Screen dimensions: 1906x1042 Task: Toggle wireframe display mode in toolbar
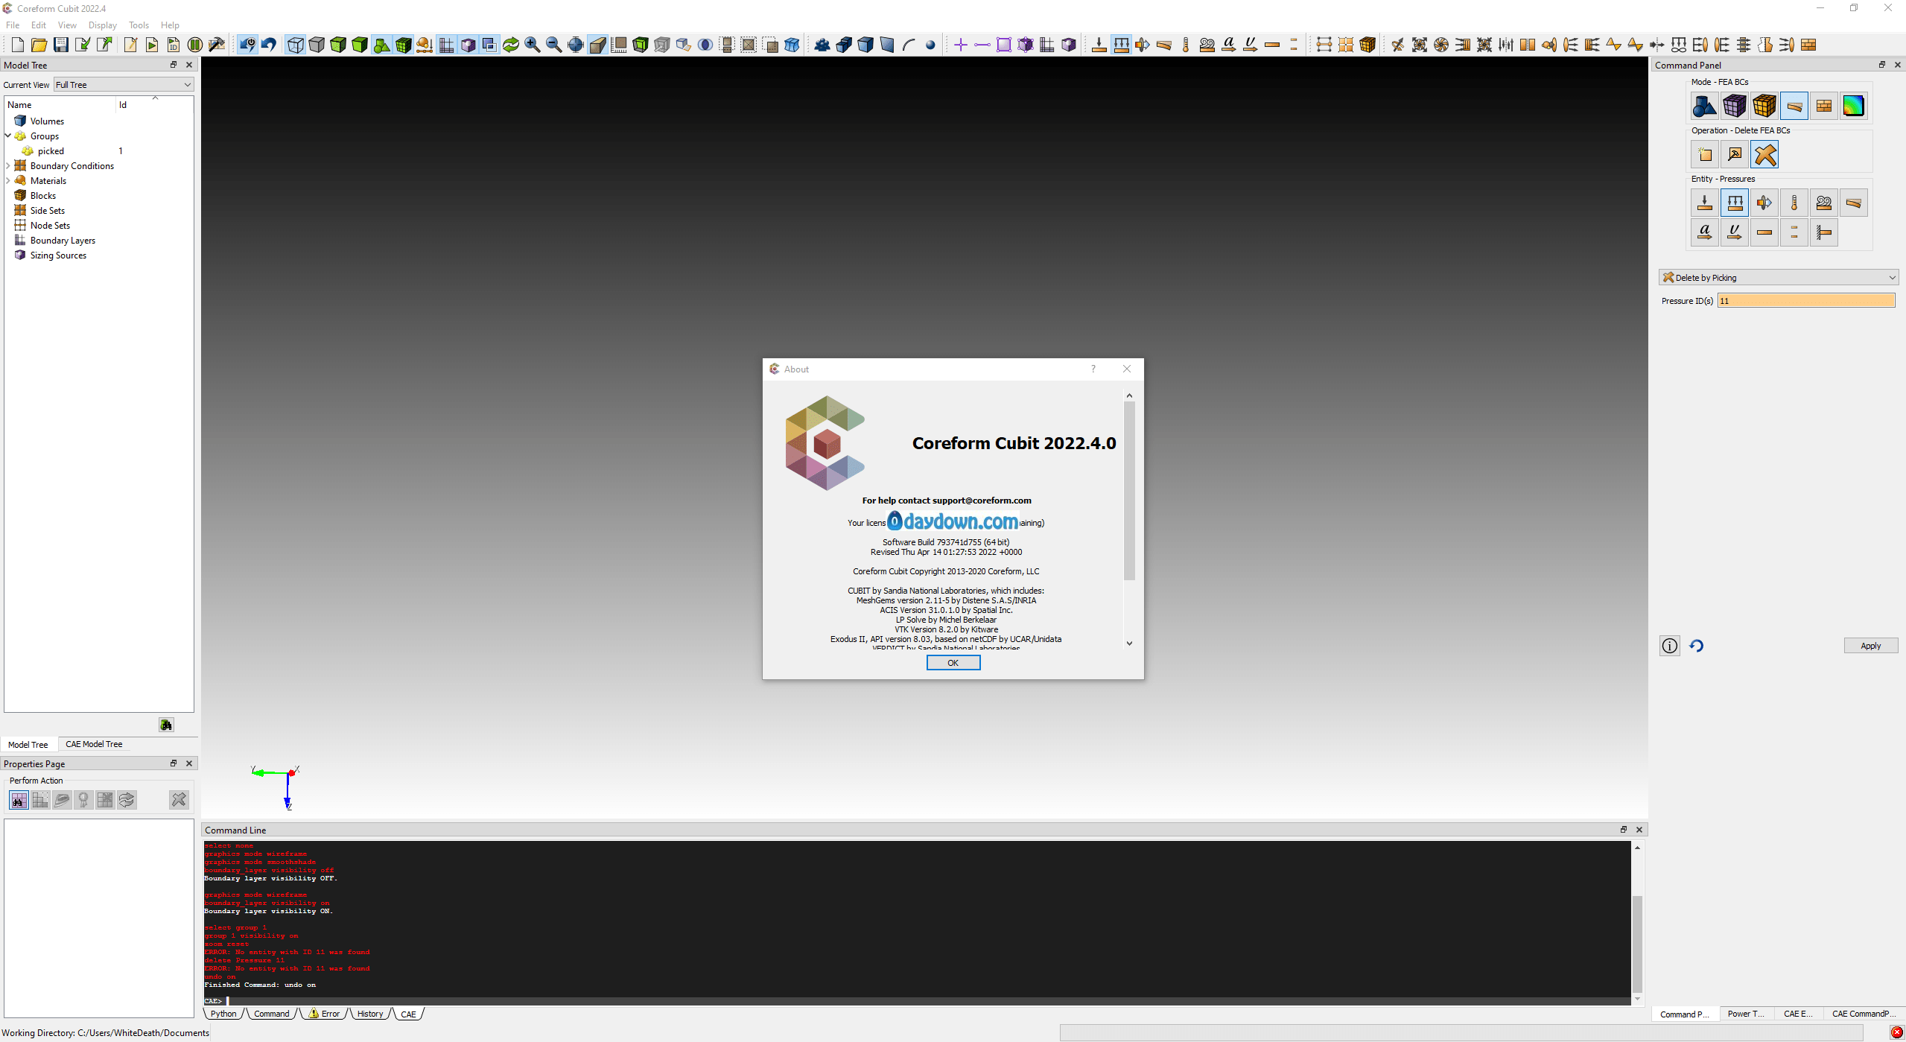(x=295, y=45)
